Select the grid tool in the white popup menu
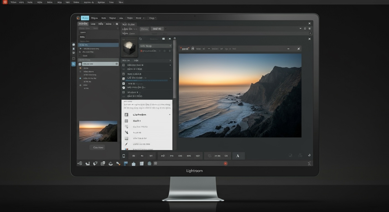 (x=126, y=121)
